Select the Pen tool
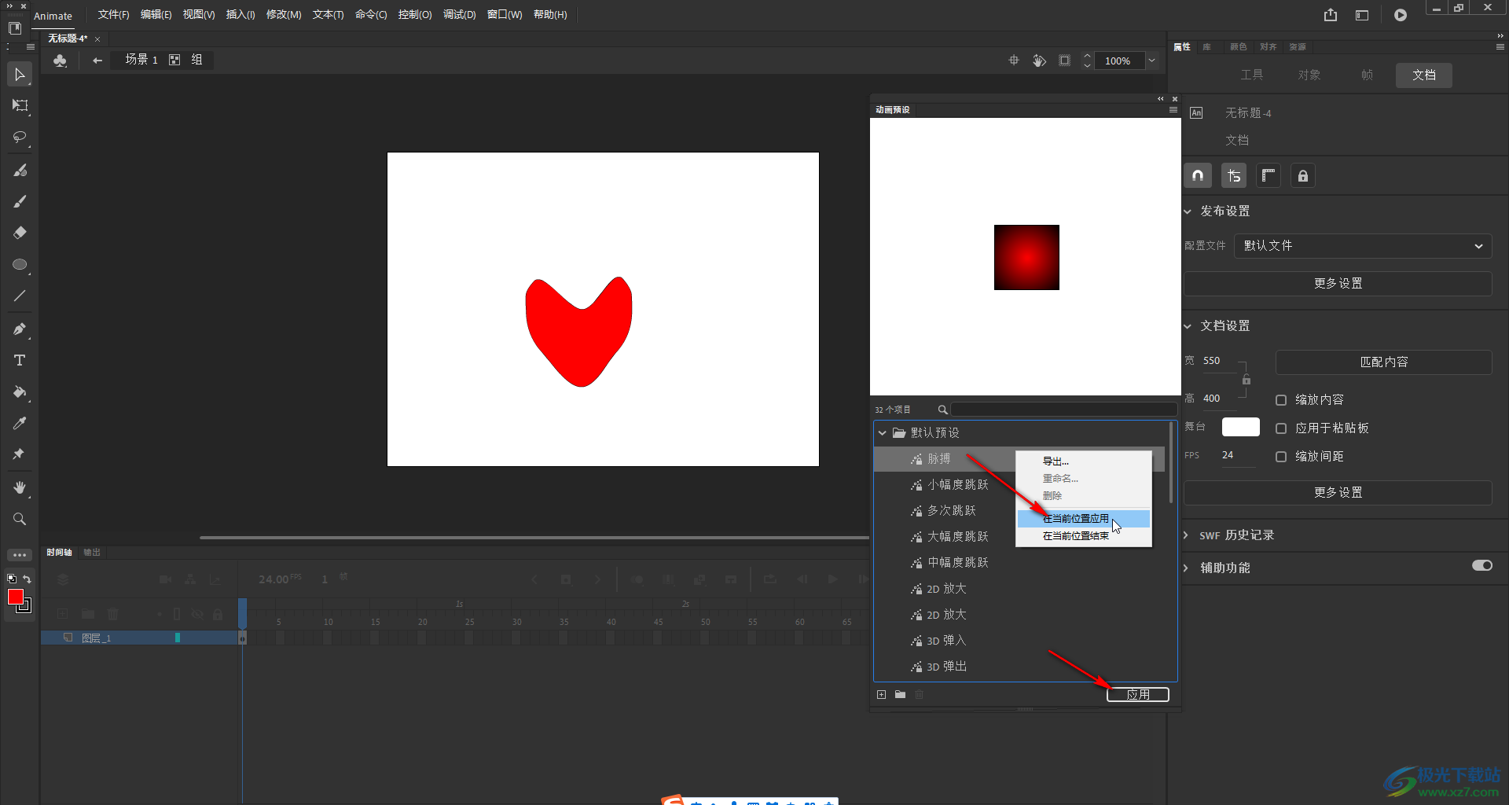 click(20, 329)
